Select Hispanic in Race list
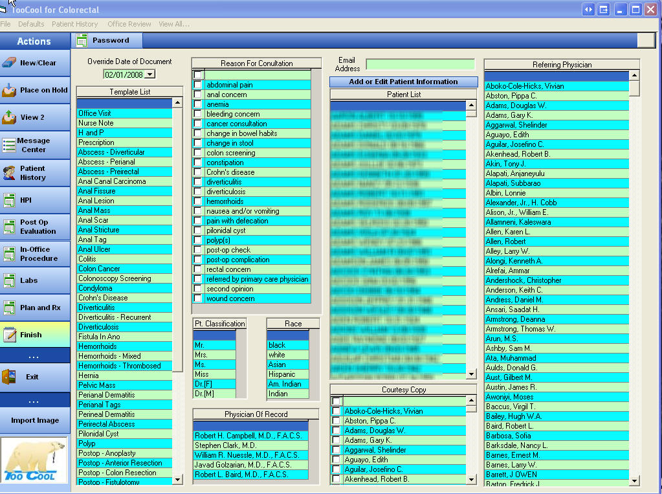The height and width of the screenshot is (494, 662). (x=288, y=374)
